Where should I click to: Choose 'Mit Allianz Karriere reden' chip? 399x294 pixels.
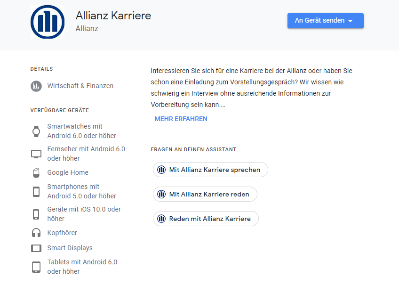point(205,194)
